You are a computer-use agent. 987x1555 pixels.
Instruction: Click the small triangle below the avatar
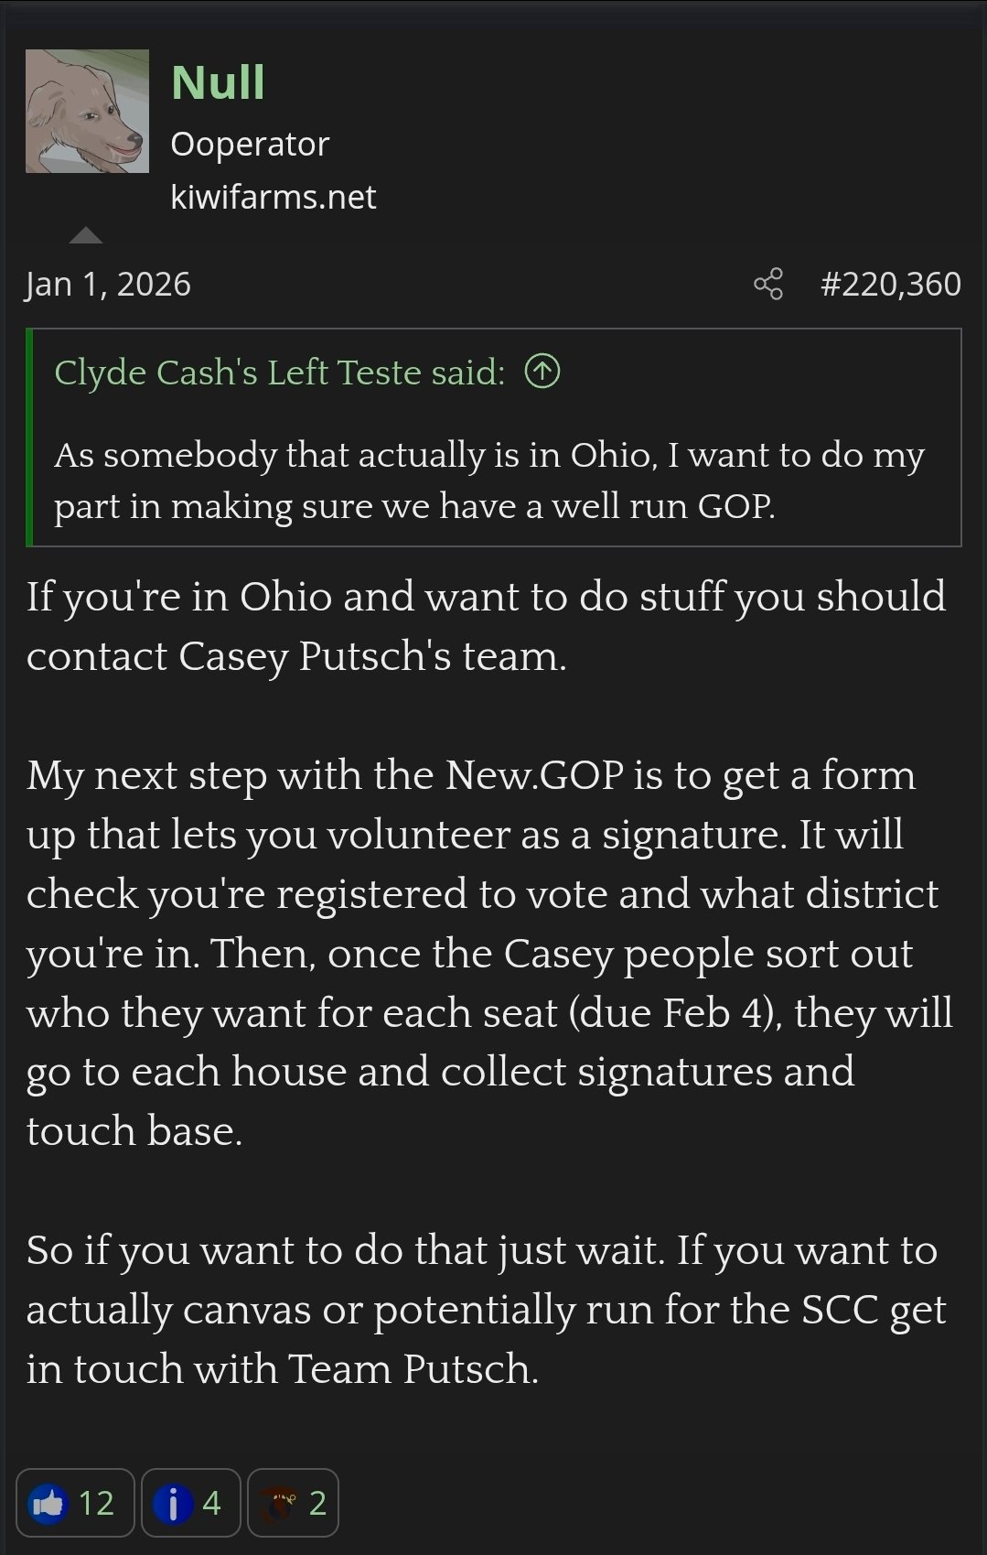coord(86,234)
